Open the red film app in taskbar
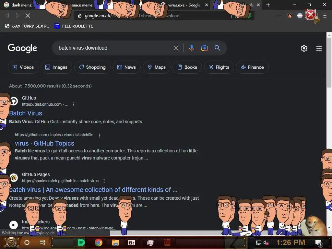The width and height of the screenshot is (332, 249). tap(167, 243)
